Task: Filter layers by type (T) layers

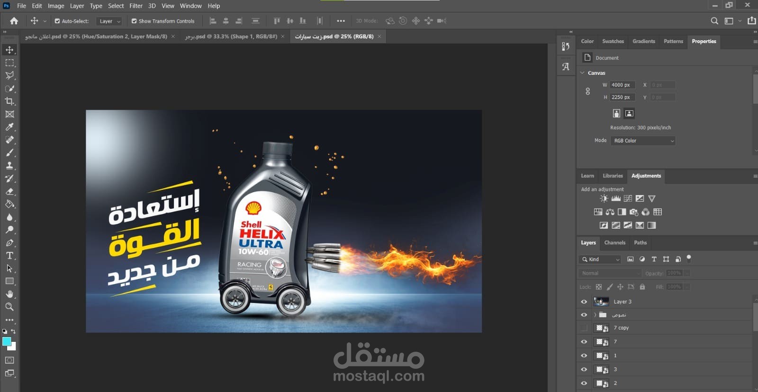Action: 654,259
